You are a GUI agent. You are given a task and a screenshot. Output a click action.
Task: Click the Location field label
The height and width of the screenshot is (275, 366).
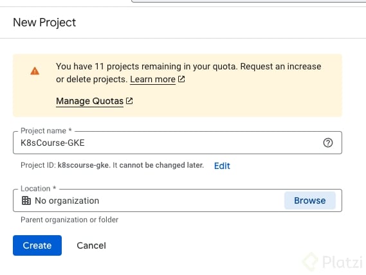point(39,188)
